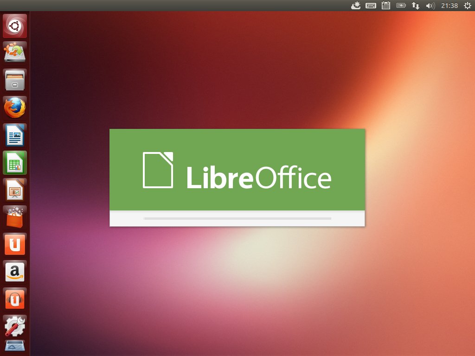This screenshot has height=356, width=475.
Task: Open the battery status indicator
Action: (x=401, y=6)
